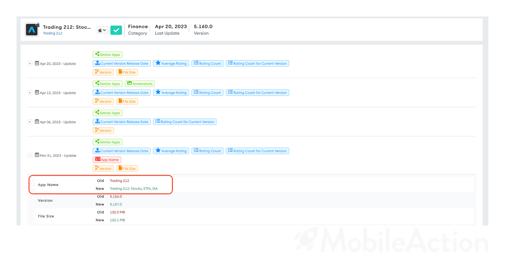Click new name 'Trading 212: Stocks, ETFs, ISA'
The height and width of the screenshot is (269, 505).
tap(134, 189)
